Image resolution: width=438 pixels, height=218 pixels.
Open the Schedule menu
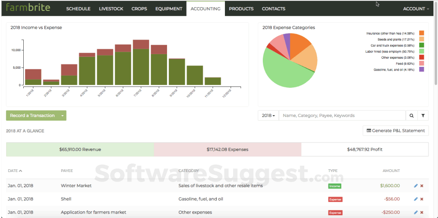click(x=78, y=9)
